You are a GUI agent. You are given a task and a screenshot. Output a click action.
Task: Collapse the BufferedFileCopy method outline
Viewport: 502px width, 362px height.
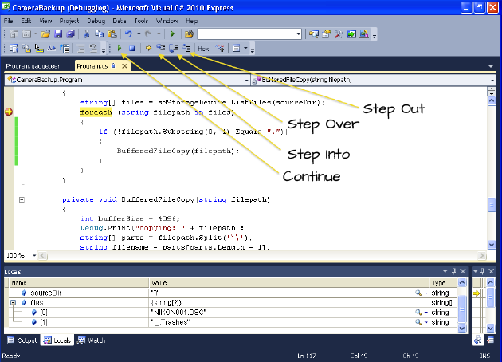(22, 199)
